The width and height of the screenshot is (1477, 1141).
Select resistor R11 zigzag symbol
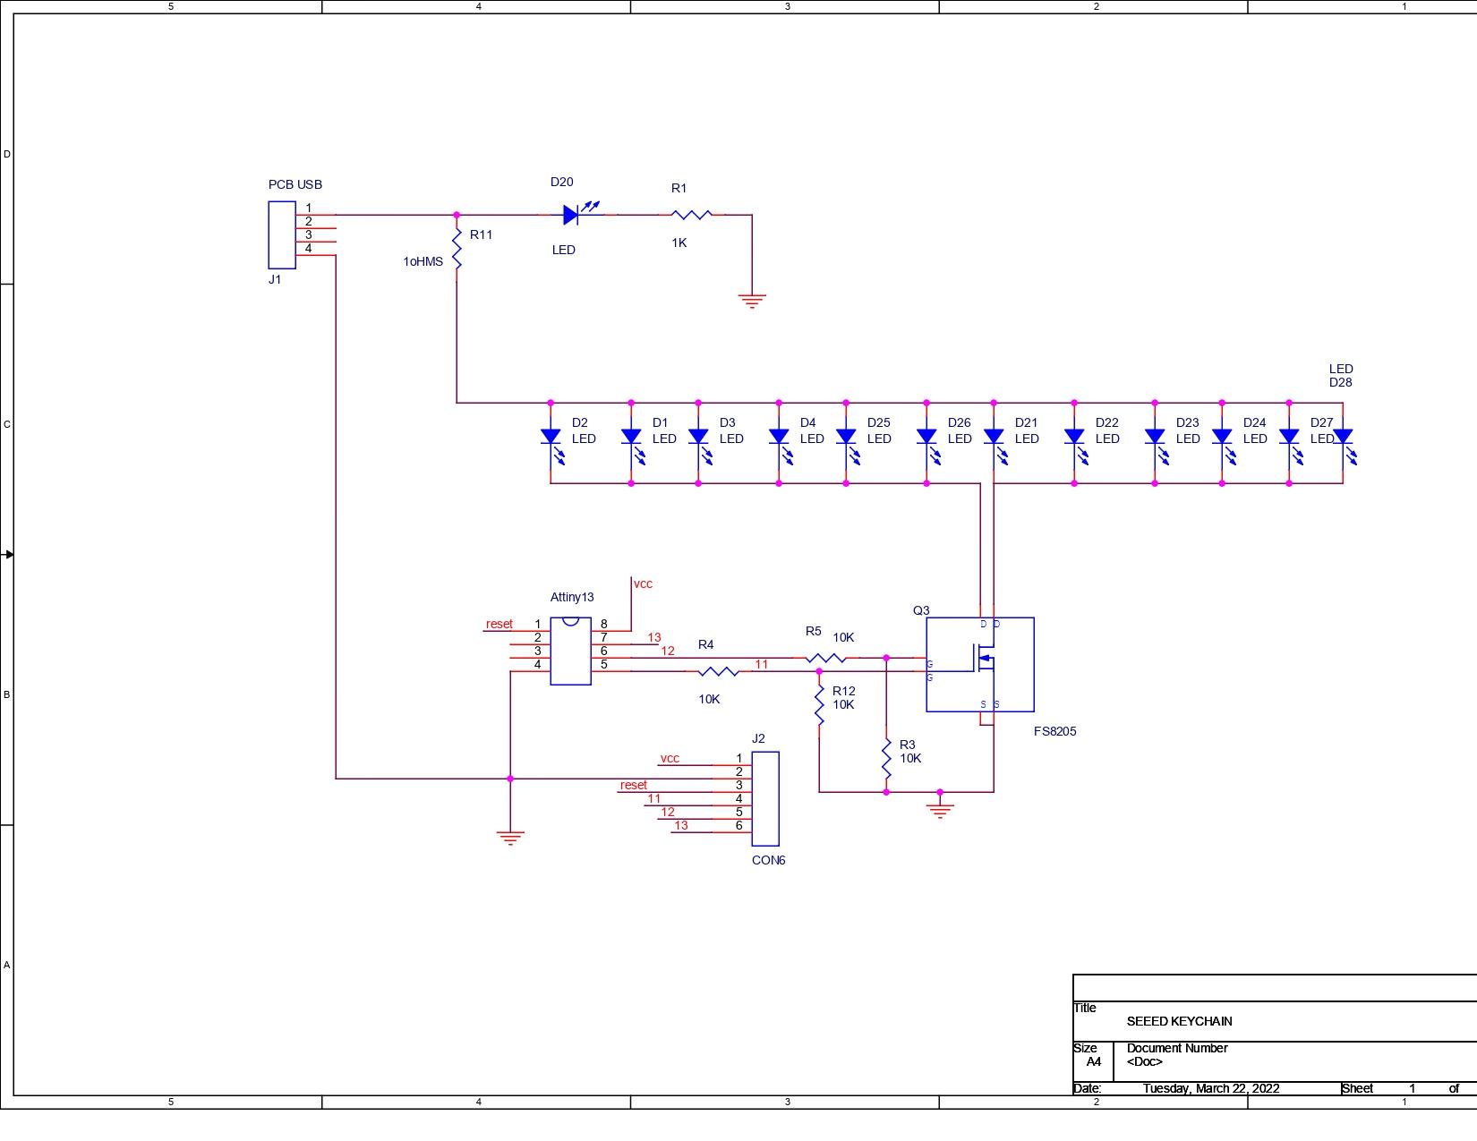(x=457, y=248)
